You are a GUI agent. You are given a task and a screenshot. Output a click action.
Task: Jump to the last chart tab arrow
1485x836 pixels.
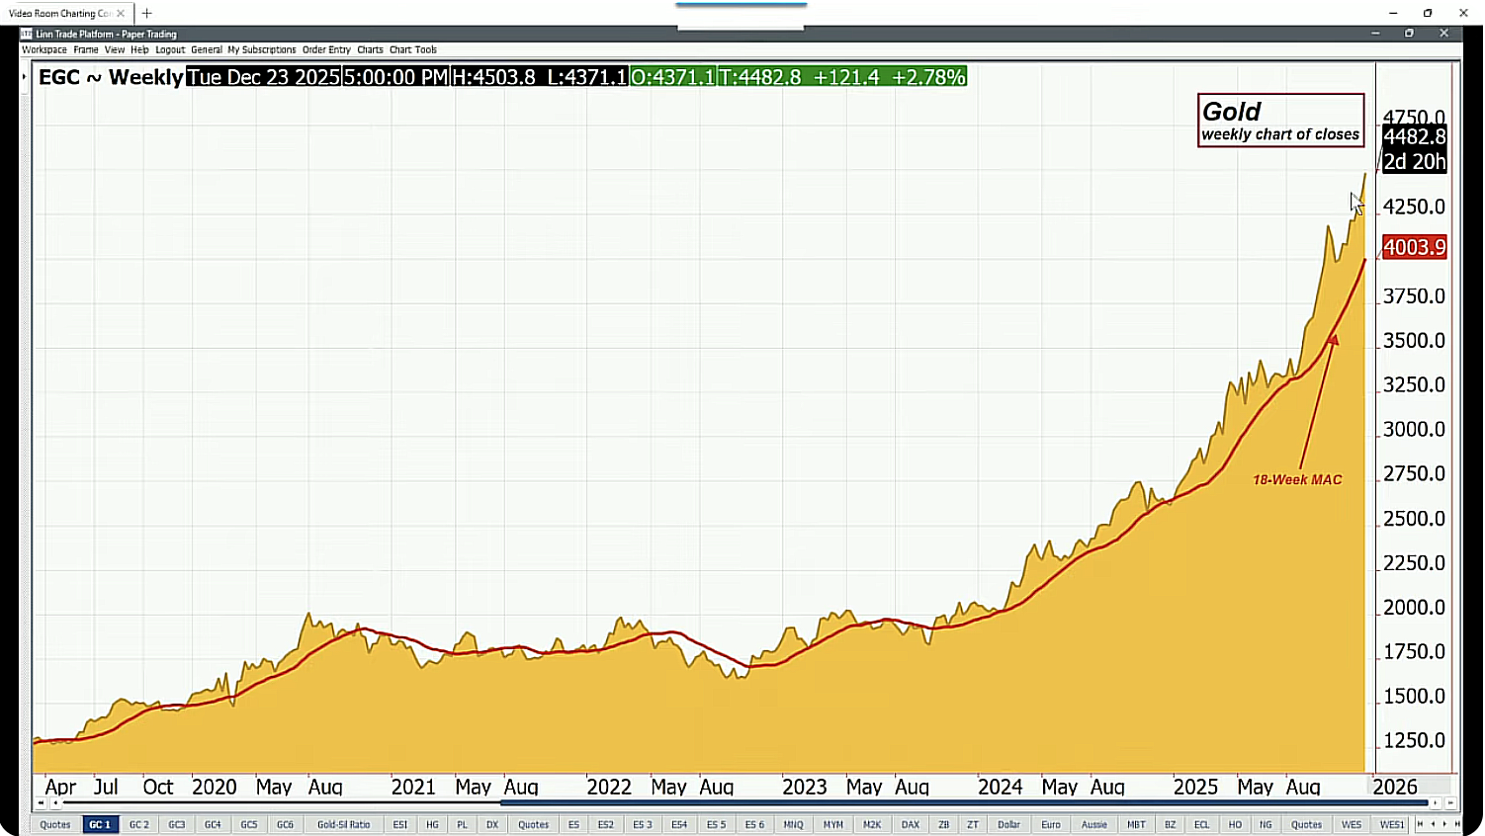pyautogui.click(x=1456, y=824)
